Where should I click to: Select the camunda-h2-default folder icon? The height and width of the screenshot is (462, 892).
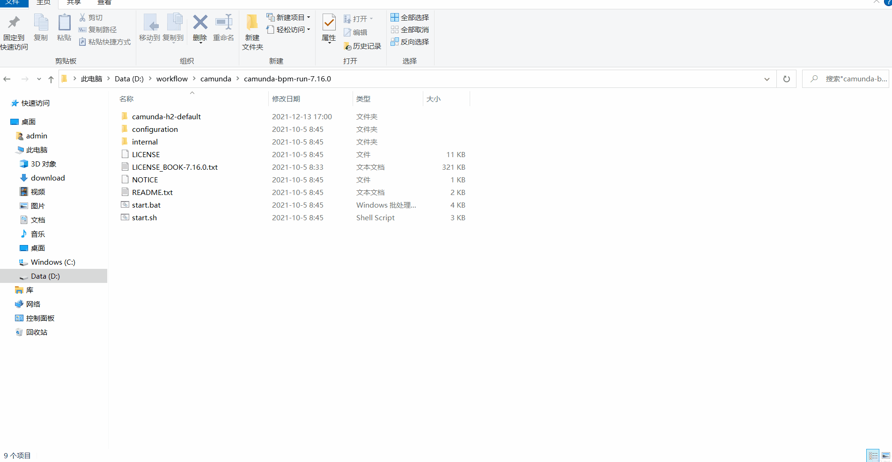[125, 116]
